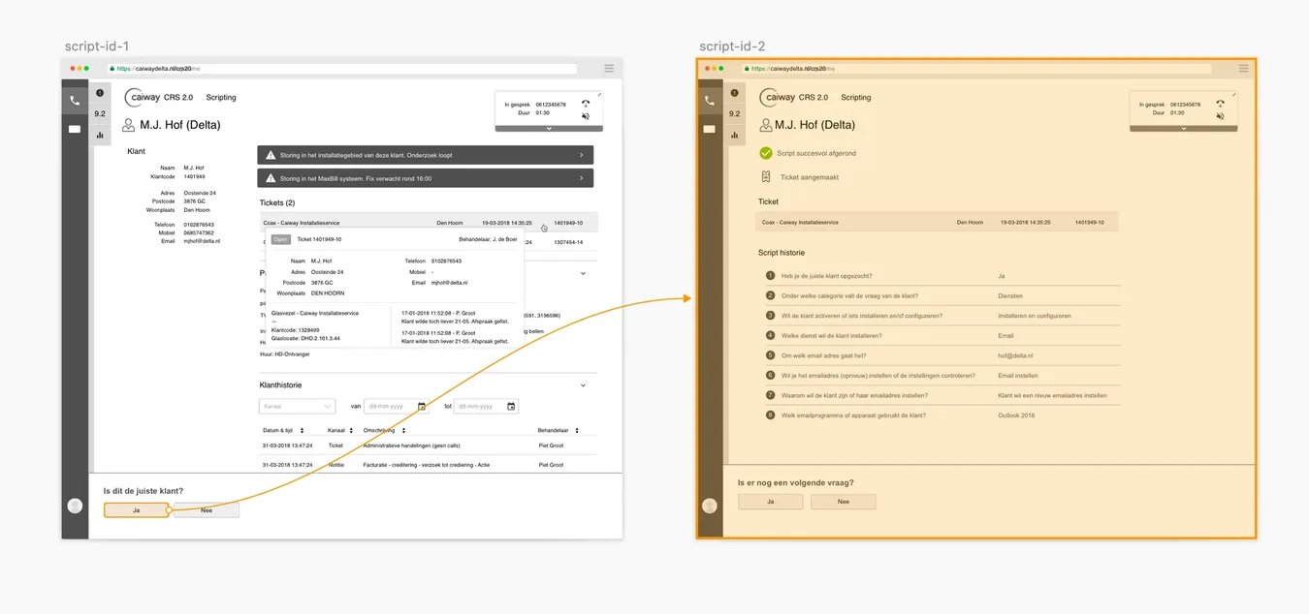This screenshot has width=1309, height=614.
Task: Click the van dd-mm-yyyy date input field
Action: pos(386,406)
